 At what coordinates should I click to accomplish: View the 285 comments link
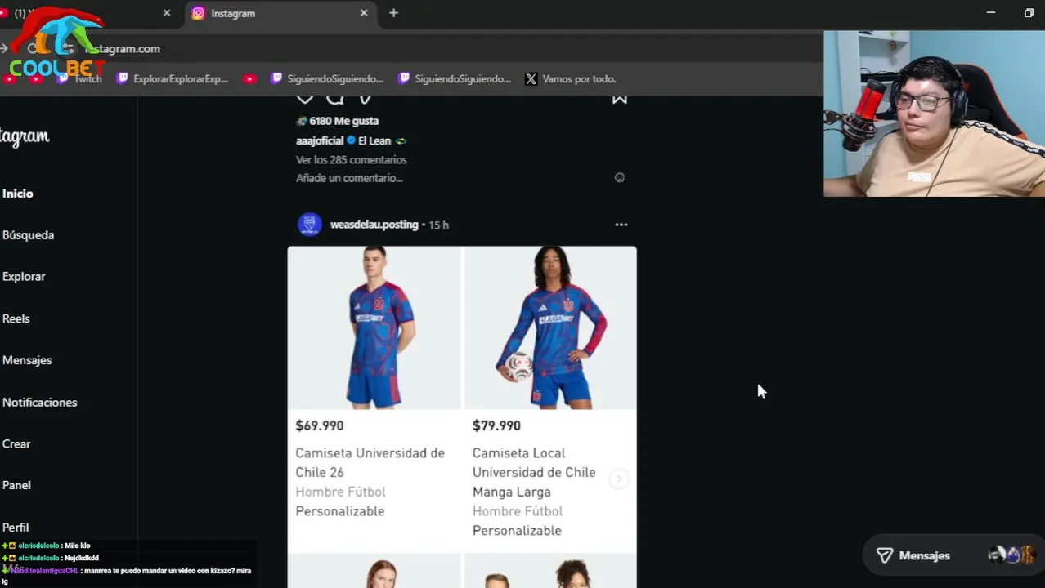(x=351, y=160)
